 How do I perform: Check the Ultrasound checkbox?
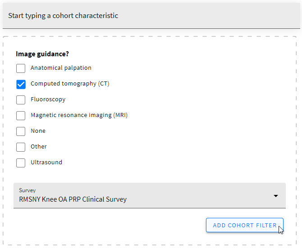pos(21,163)
